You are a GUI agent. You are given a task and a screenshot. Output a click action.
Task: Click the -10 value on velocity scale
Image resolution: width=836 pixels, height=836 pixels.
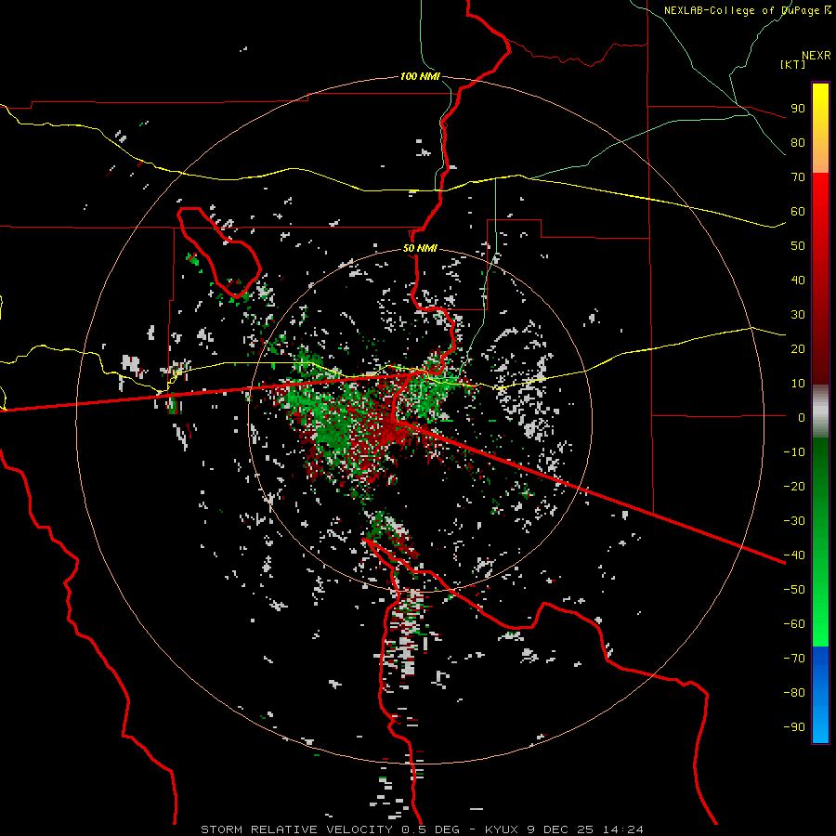click(x=794, y=452)
